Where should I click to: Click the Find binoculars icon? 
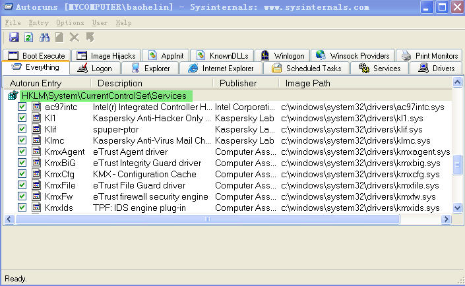(x=44, y=38)
